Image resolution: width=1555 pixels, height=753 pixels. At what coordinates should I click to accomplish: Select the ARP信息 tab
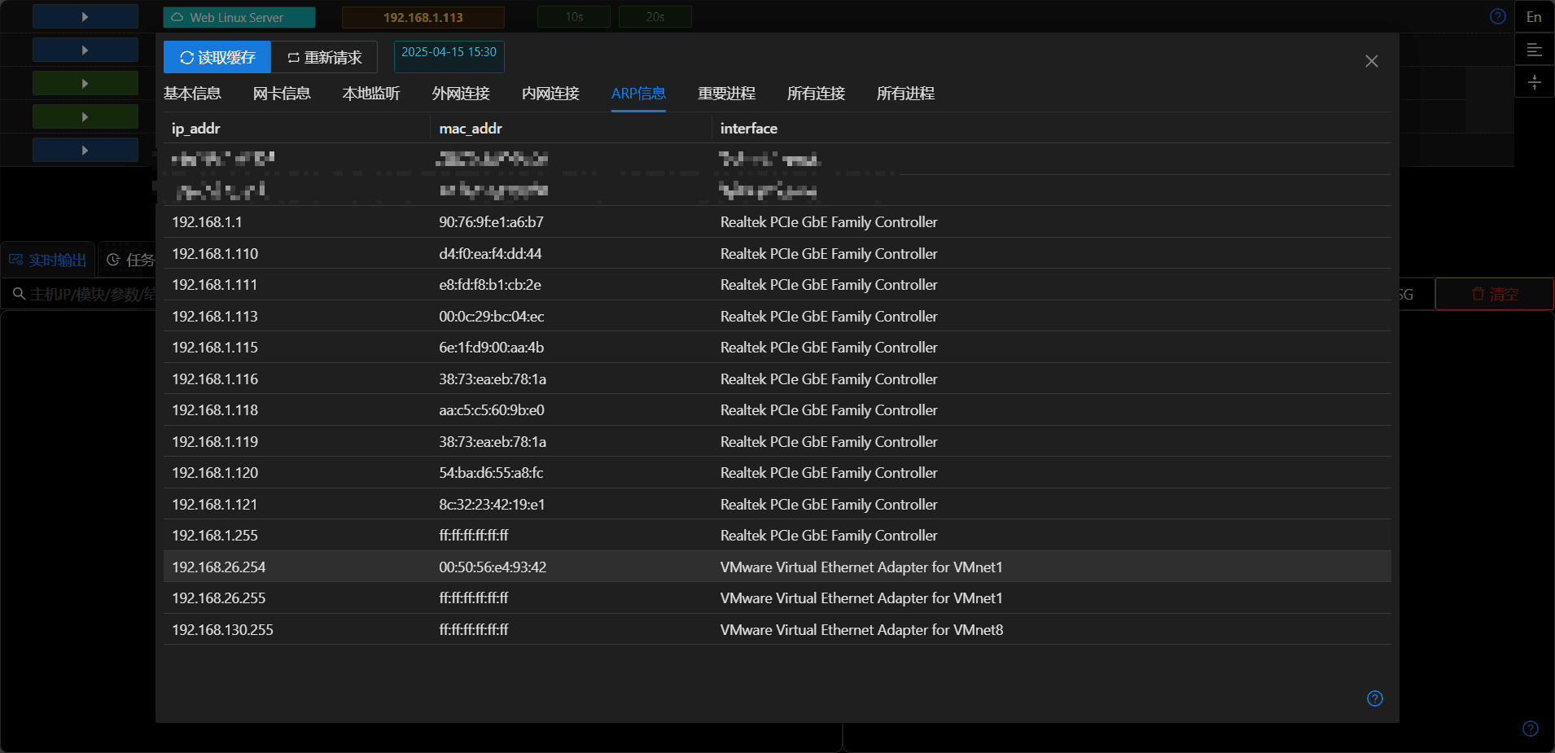click(638, 94)
